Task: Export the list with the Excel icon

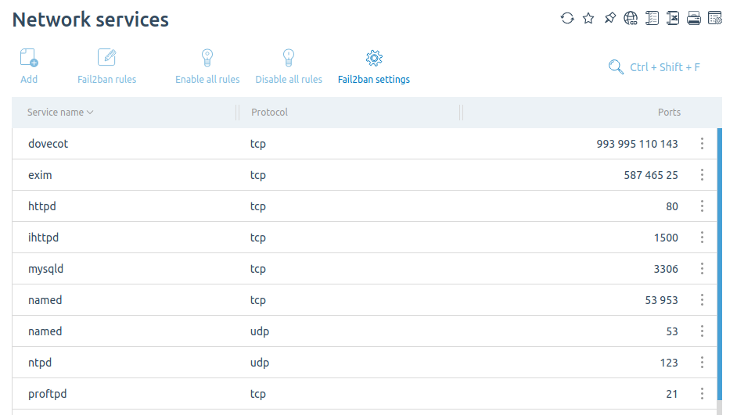Action: pyautogui.click(x=673, y=18)
